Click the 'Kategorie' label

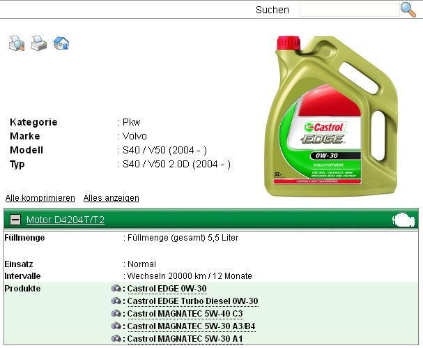tap(33, 122)
